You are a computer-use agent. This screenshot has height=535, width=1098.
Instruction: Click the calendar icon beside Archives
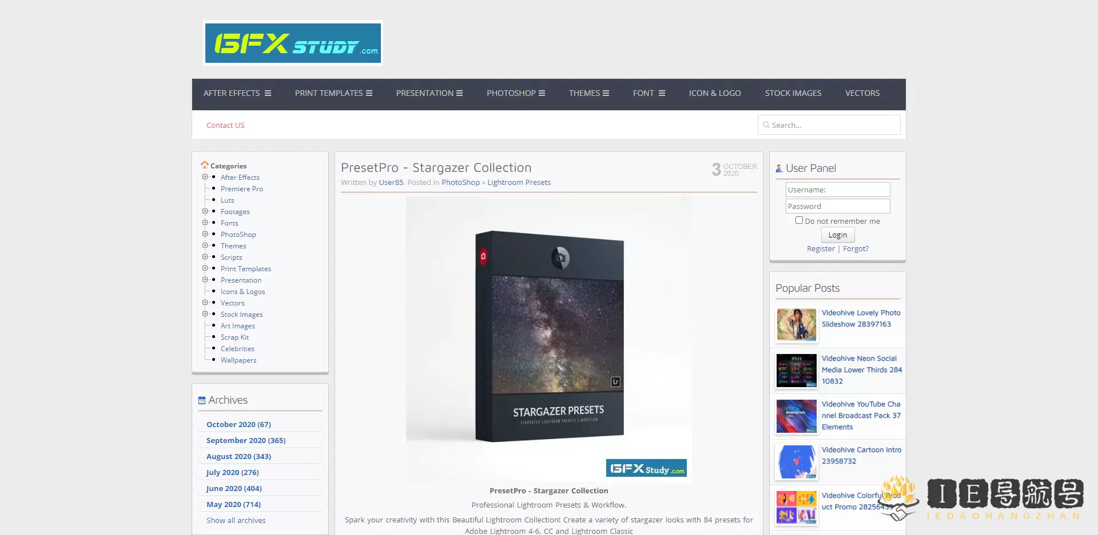click(x=201, y=399)
